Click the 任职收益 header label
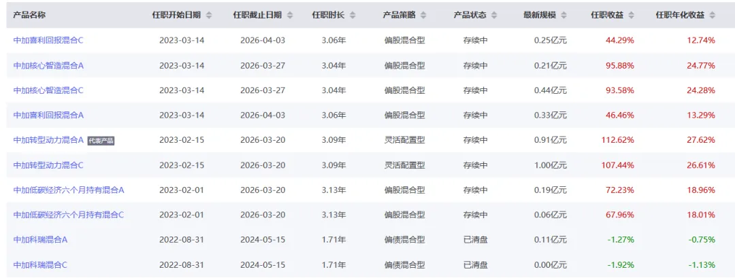 point(607,15)
